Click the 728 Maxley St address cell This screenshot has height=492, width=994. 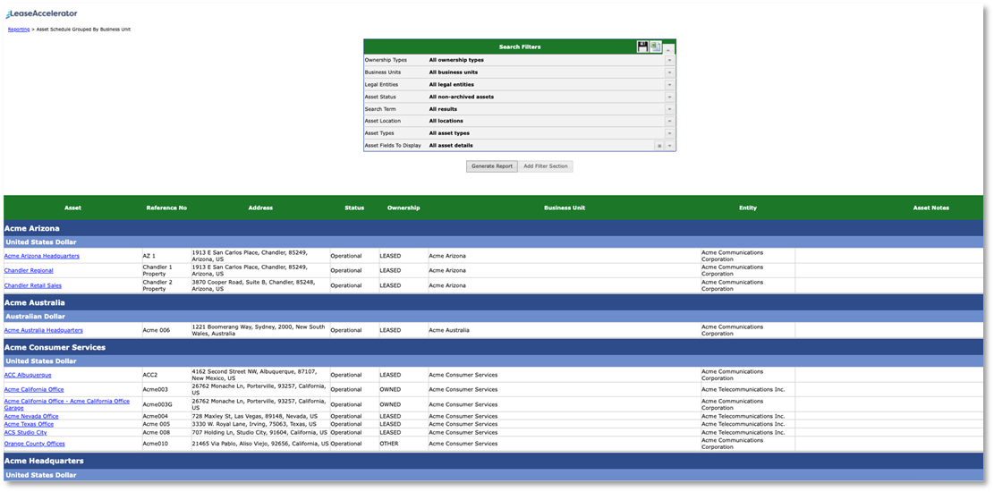tap(260, 417)
